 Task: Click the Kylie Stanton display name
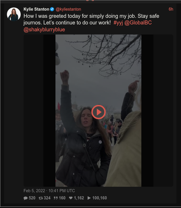click(36, 9)
